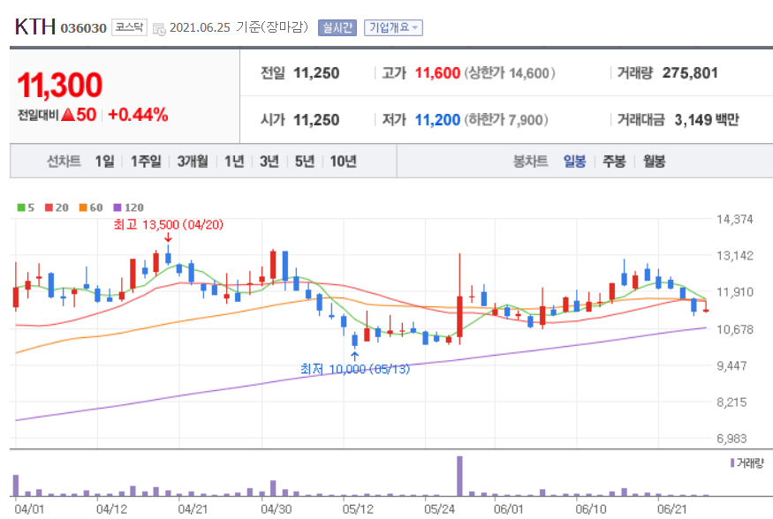
Task: Click the 상한가 14,600 text
Action: tap(510, 73)
